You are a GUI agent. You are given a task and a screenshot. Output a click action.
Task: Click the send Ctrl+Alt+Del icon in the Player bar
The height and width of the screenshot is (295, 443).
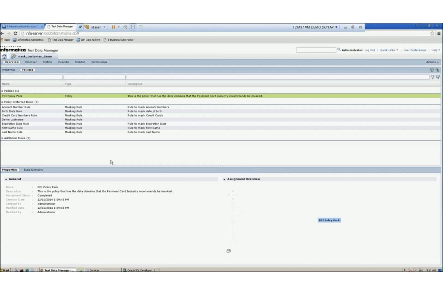pyautogui.click(x=125, y=27)
